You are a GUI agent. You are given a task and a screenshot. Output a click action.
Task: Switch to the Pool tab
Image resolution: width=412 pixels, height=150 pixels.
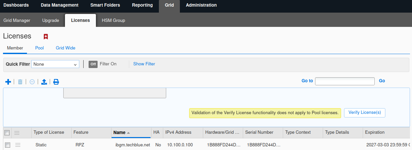pyautogui.click(x=40, y=48)
